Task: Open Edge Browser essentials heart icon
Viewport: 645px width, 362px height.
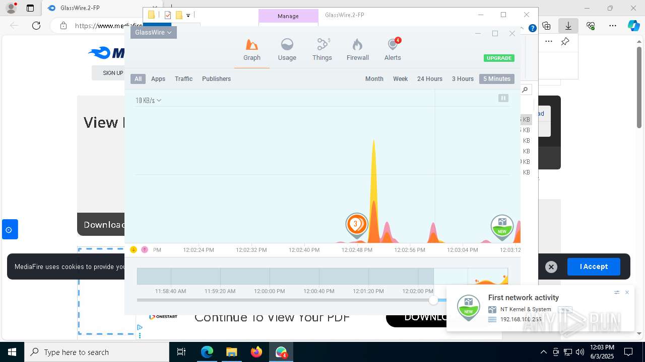Action: 591,26
